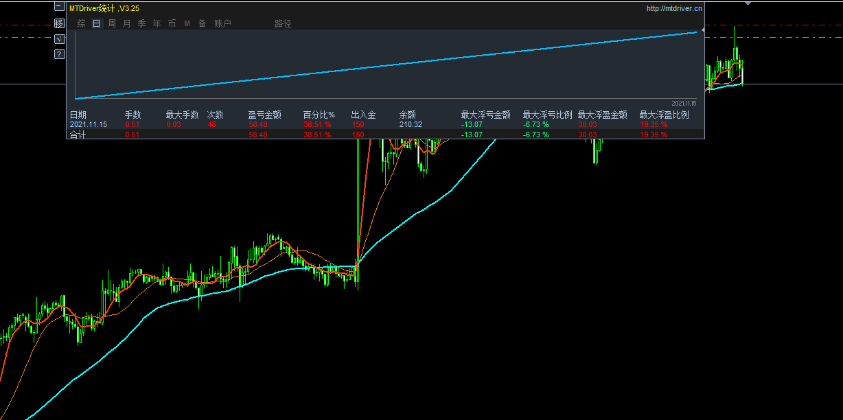Viewport: 843px width, 420px height.
Task: Click 150 deposit in the 2021.11.15 row
Action: pyautogui.click(x=358, y=125)
